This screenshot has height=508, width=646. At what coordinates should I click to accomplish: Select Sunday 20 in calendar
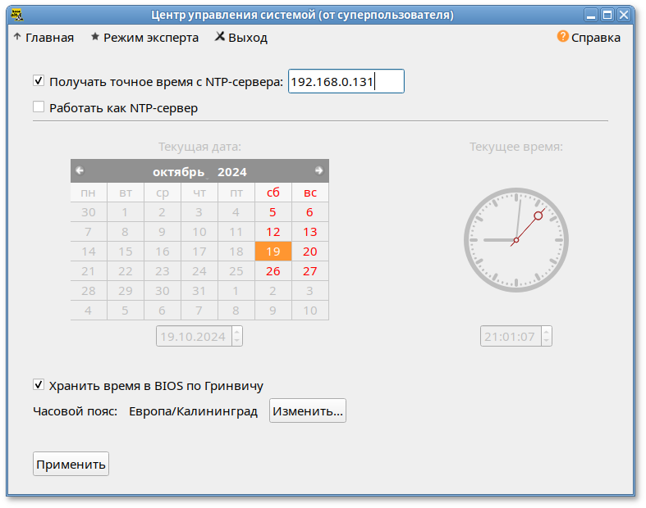pos(310,252)
